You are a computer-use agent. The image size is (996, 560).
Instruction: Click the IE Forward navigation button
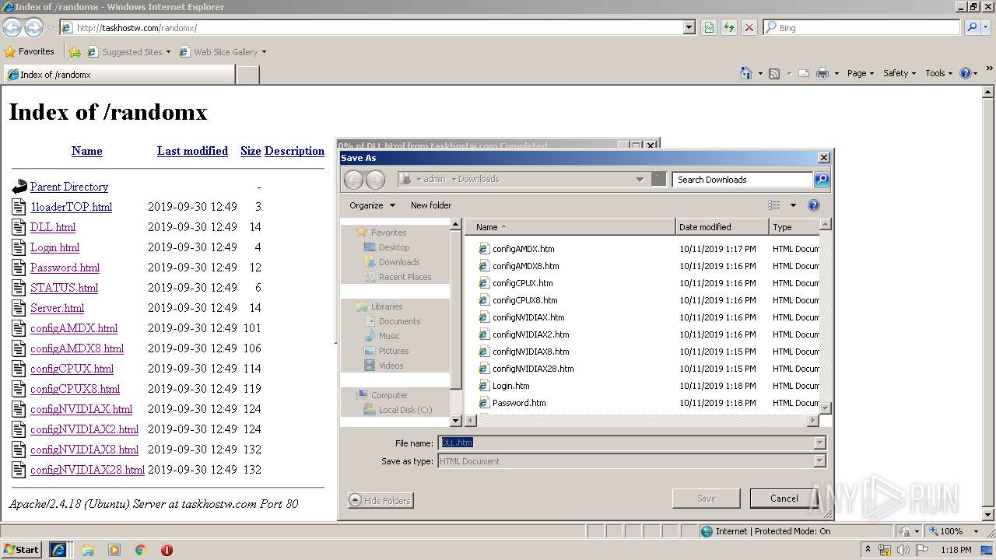[33, 28]
